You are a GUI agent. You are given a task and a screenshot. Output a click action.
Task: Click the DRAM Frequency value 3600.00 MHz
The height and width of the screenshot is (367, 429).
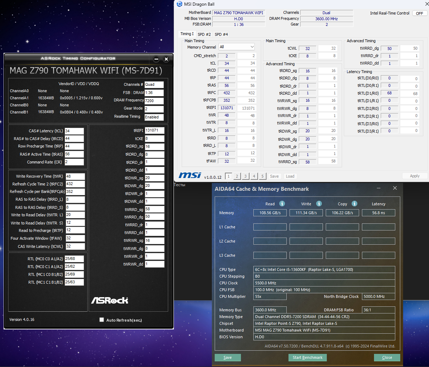326,19
